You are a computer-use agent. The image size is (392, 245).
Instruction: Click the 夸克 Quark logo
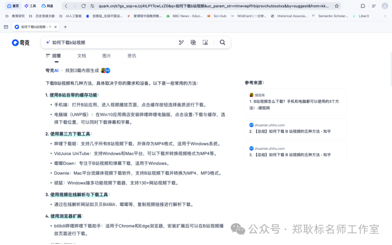tap(20, 43)
